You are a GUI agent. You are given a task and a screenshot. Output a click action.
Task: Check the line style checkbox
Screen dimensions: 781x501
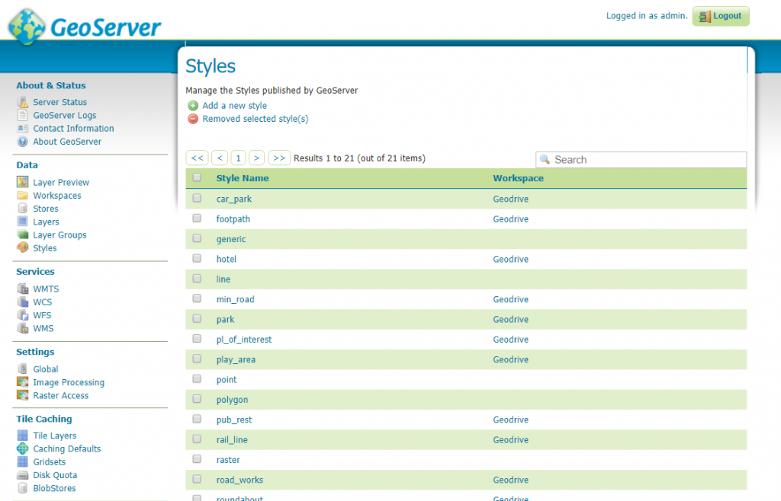click(197, 279)
